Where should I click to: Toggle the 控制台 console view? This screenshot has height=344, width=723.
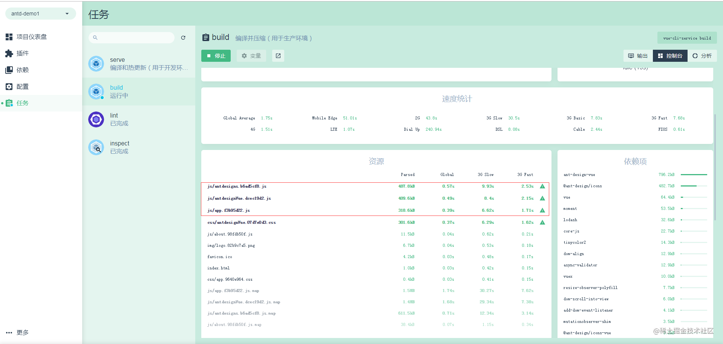[x=670, y=55]
